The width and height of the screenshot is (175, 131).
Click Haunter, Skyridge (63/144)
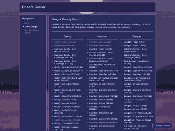pos(102,74)
